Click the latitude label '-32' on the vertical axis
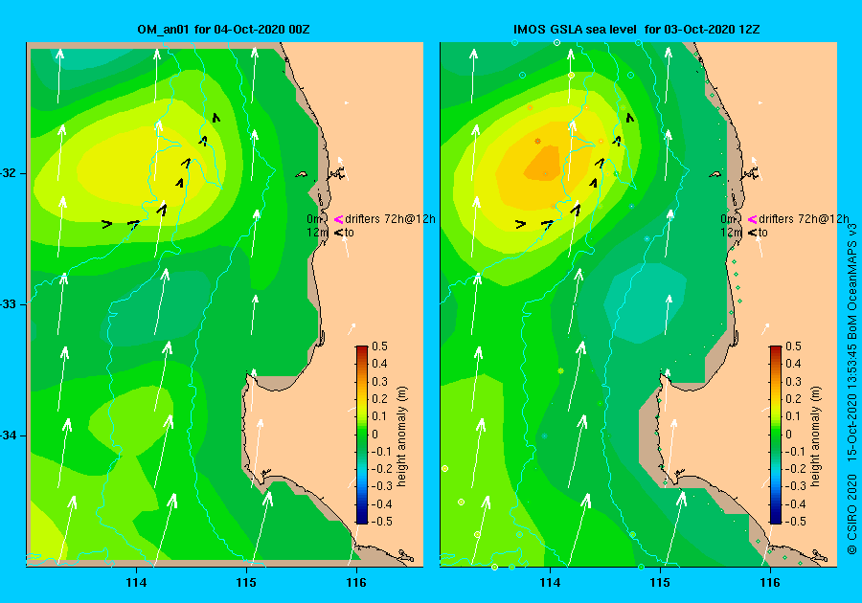 (9, 173)
